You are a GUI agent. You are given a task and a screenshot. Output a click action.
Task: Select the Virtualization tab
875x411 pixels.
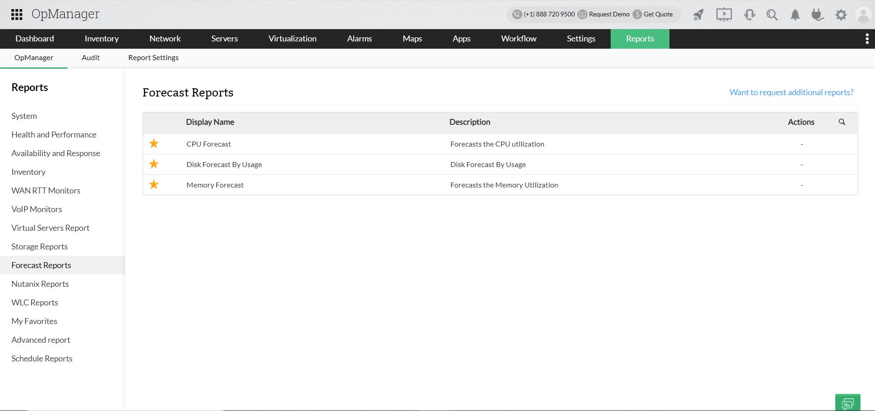point(293,39)
